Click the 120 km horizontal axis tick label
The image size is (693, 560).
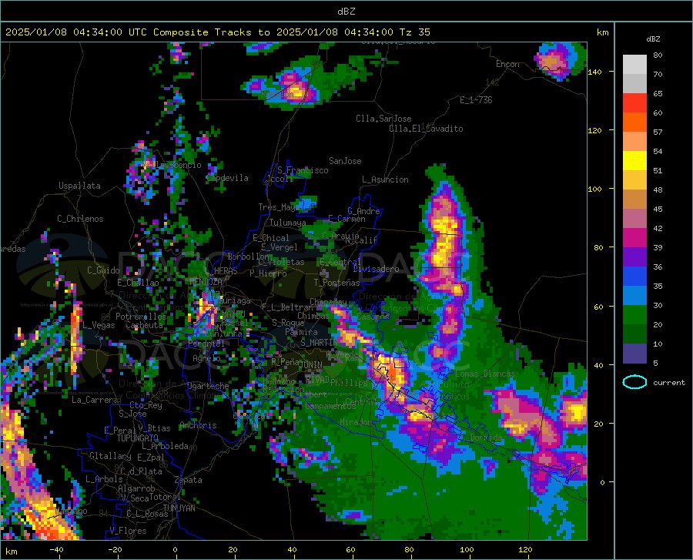(x=525, y=549)
